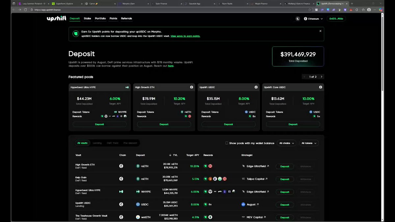Click Upshift USDC card Ethereum icon
395x222 pixels.
coord(256,87)
